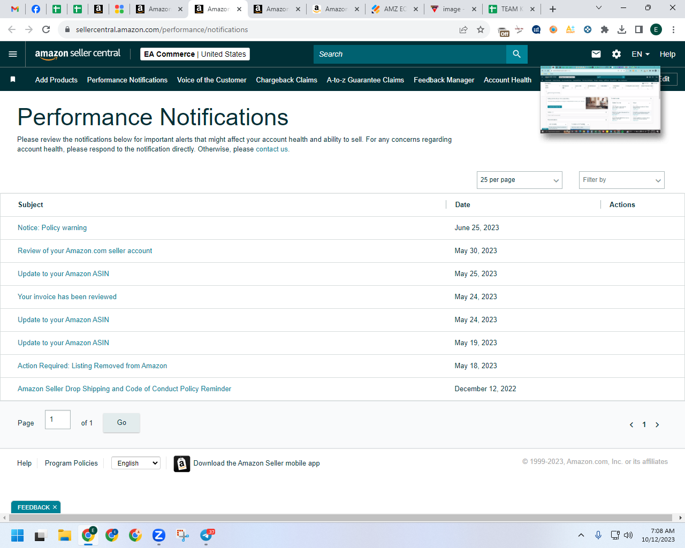Image resolution: width=685 pixels, height=548 pixels.
Task: Open A-to-z Guarantee Claims
Action: [366, 80]
